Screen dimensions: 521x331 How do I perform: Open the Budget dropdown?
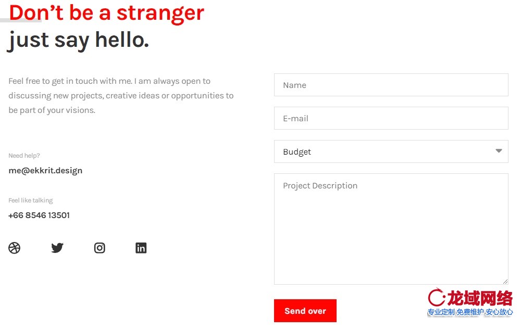coord(386,151)
